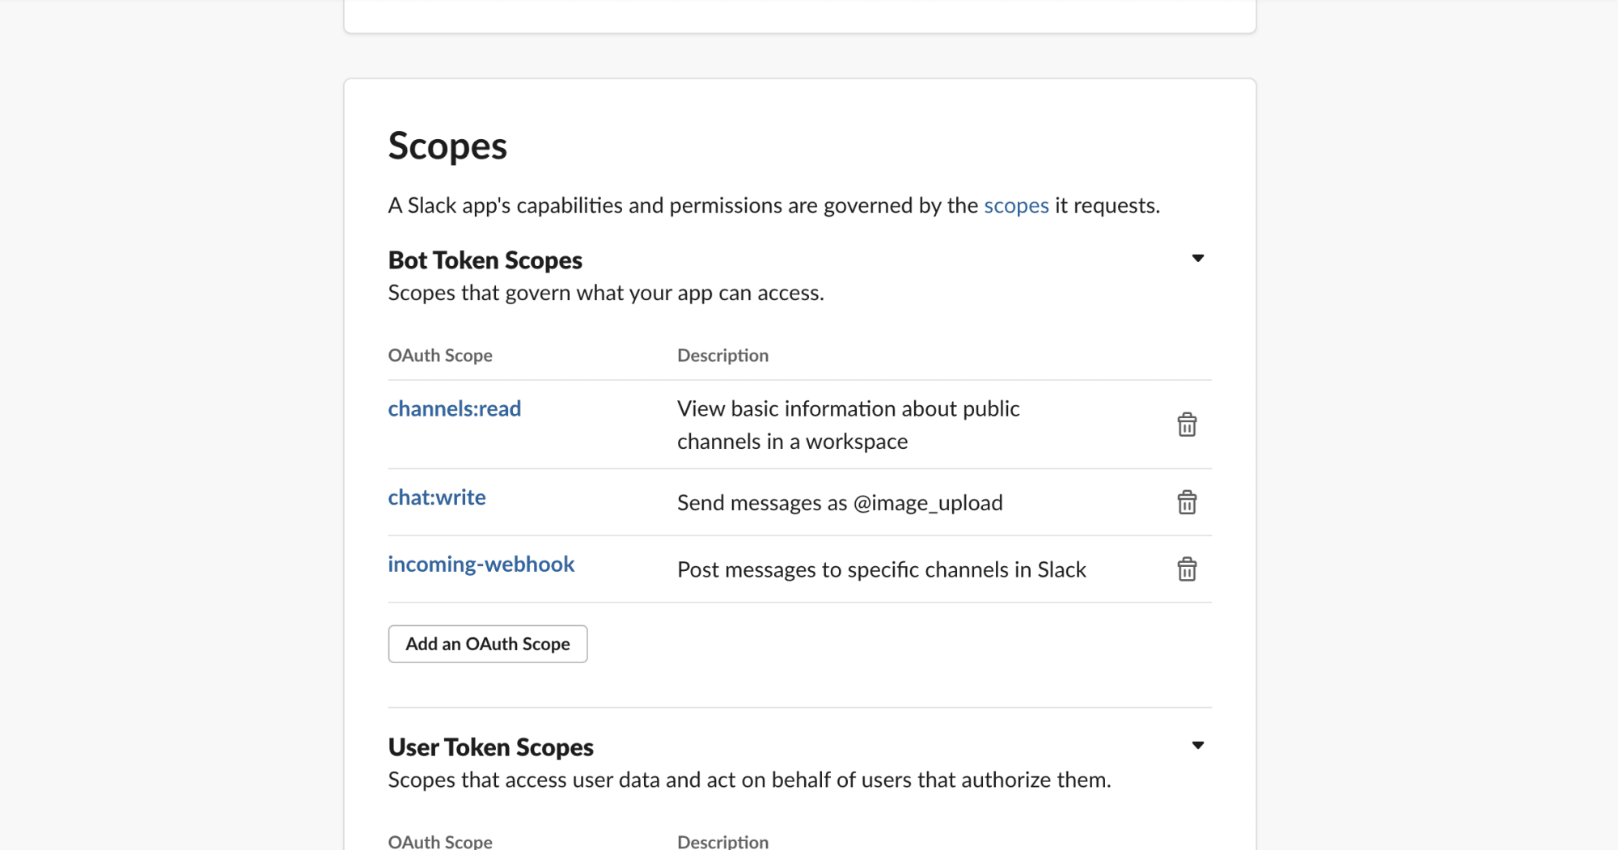Click the Bot OAuth Scope column header
The image size is (1618, 850).
(440, 356)
